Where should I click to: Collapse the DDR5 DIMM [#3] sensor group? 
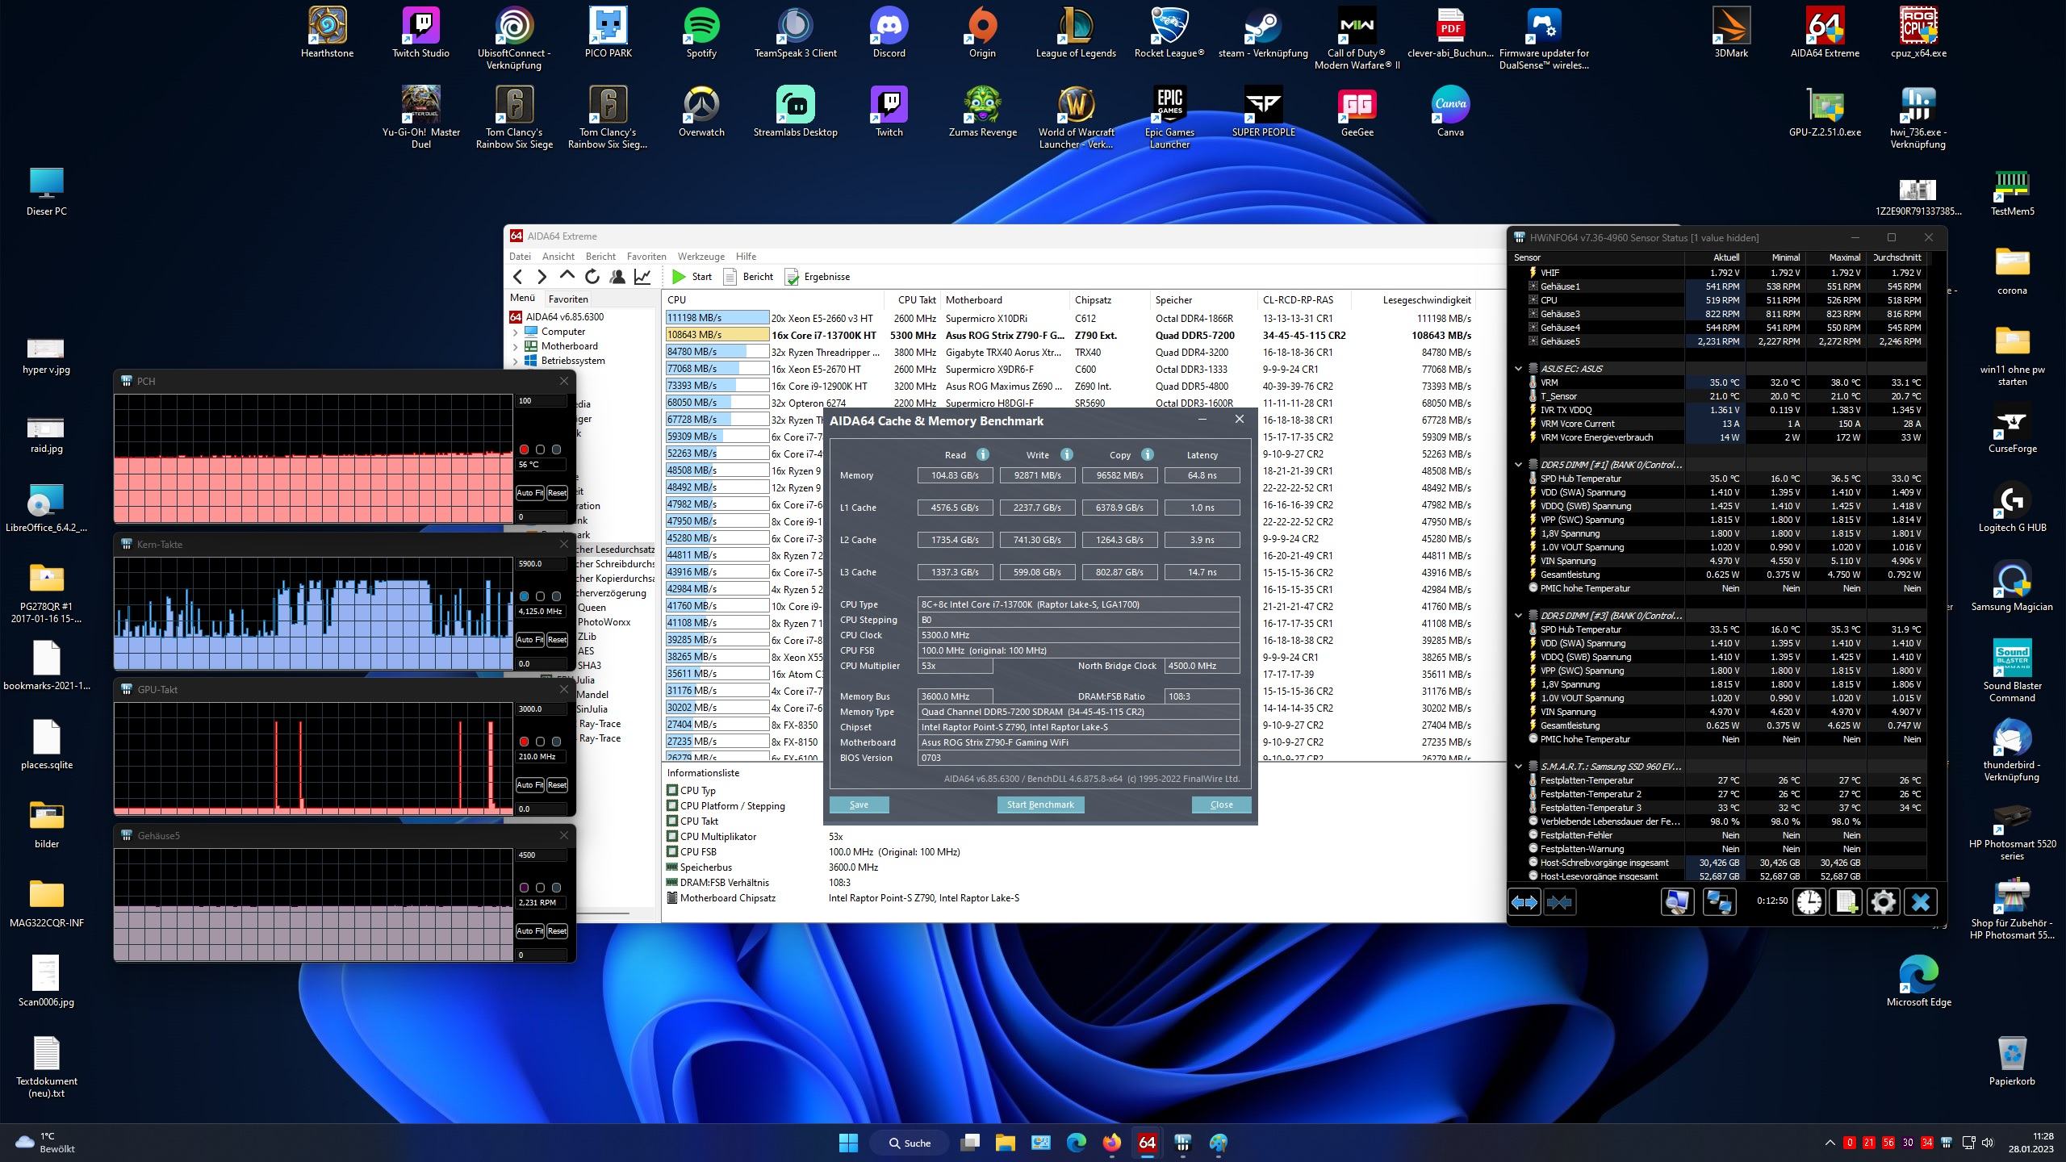point(1518,616)
